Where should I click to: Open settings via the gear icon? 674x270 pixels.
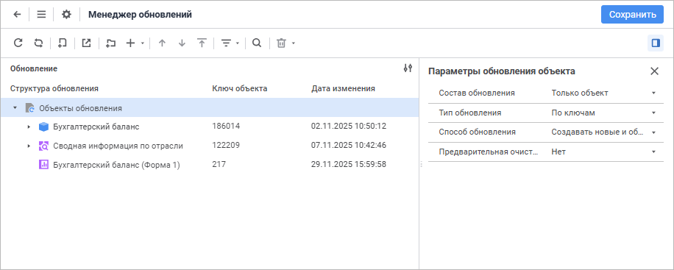pos(66,15)
